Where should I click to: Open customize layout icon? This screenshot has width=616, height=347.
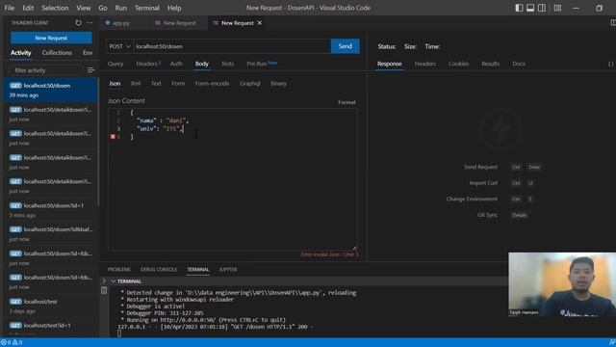557,8
